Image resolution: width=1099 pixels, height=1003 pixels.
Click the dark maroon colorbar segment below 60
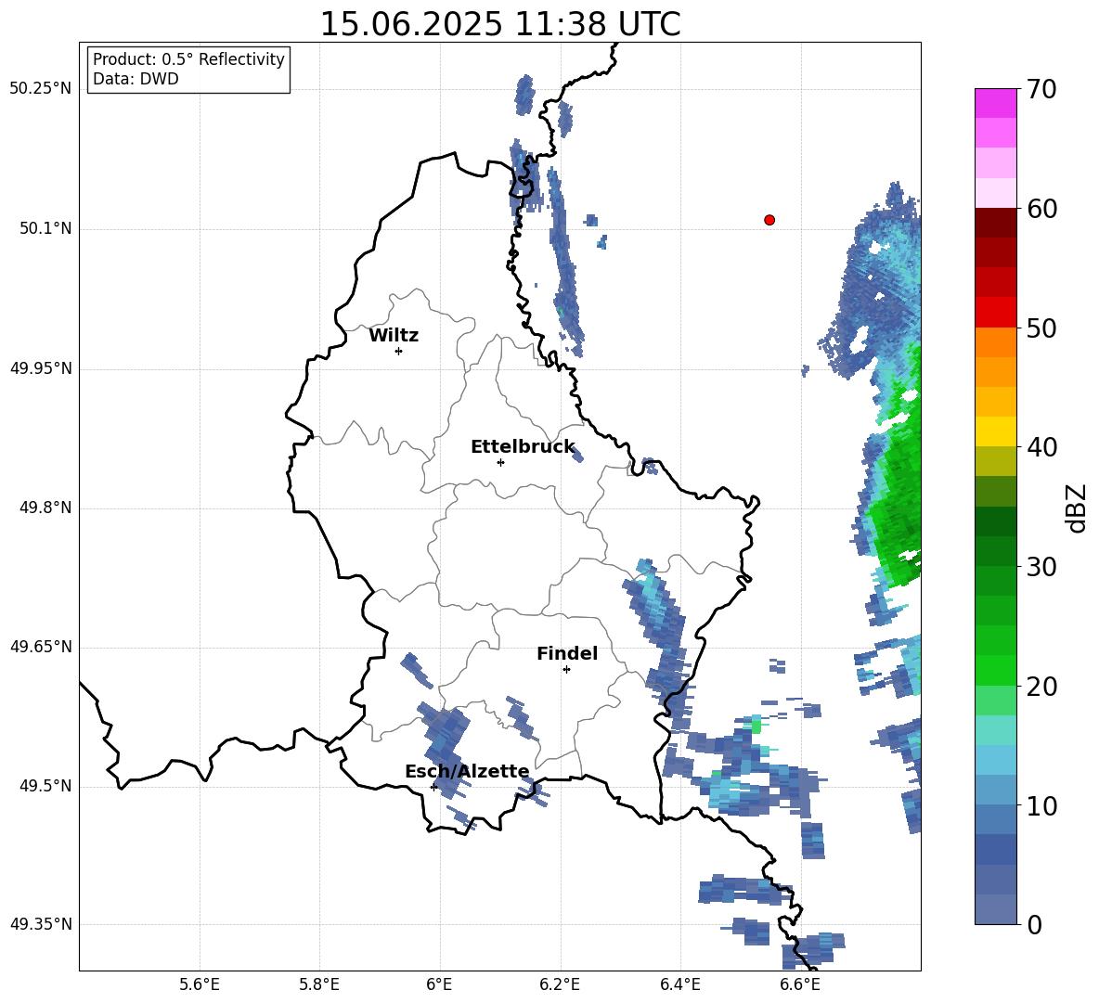click(x=995, y=223)
